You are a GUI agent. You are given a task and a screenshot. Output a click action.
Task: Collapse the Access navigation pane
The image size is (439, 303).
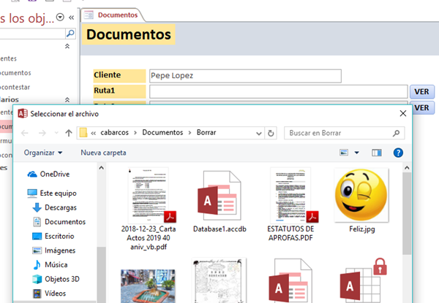click(x=70, y=16)
